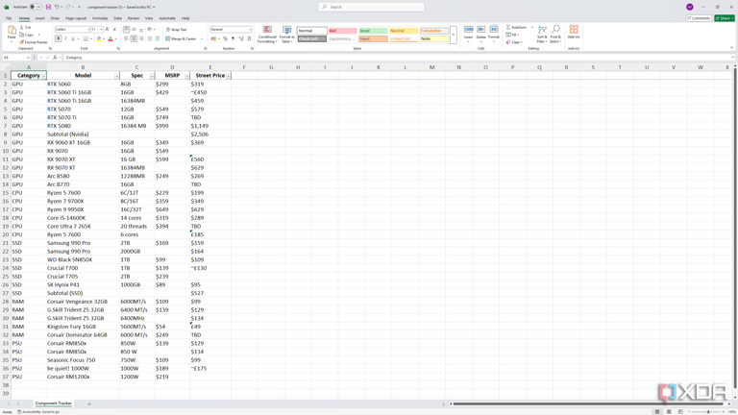
Task: Click Increase Font Size icon
Action: (x=108, y=29)
